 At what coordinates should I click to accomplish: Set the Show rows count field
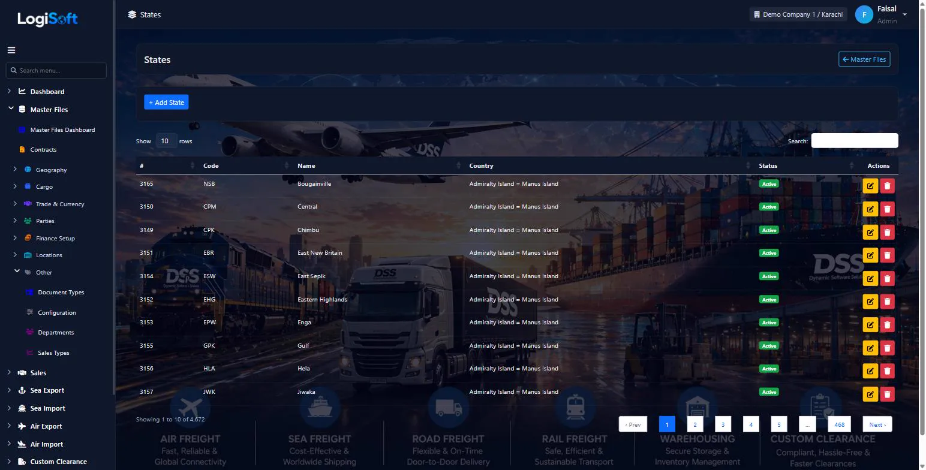166,141
